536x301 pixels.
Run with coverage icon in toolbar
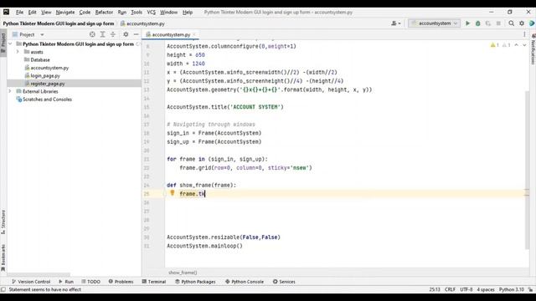pyautogui.click(x=488, y=23)
